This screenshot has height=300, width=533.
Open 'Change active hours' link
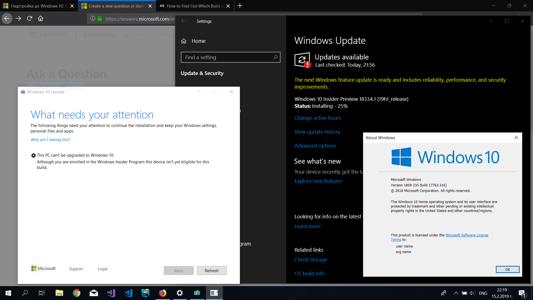(318, 118)
